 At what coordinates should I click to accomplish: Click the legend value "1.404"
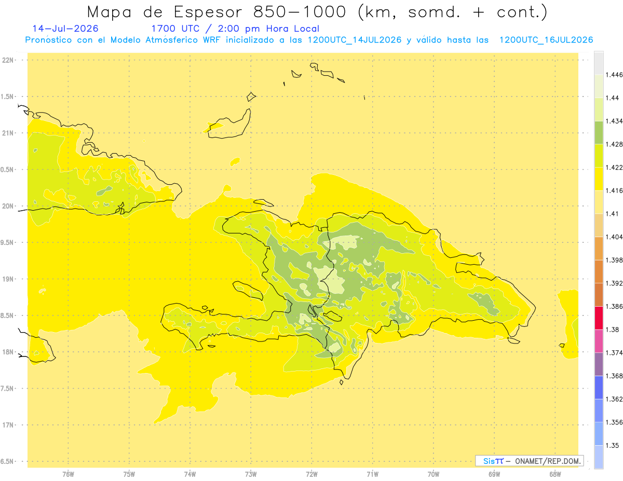coord(614,237)
